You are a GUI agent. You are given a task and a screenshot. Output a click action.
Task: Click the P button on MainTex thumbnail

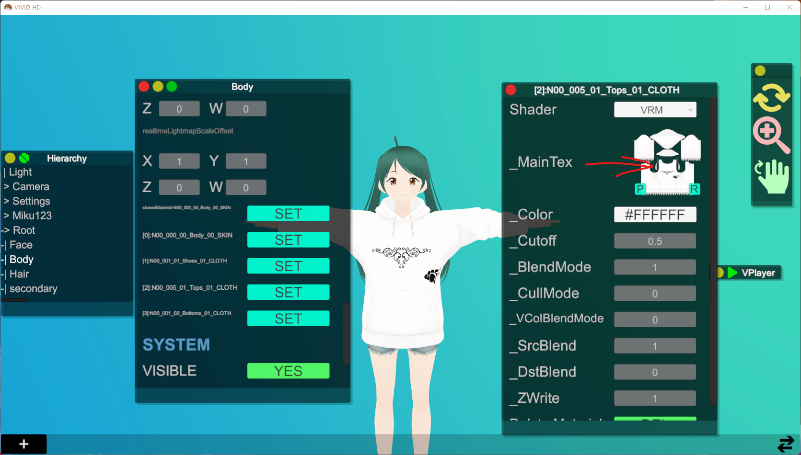pyautogui.click(x=639, y=189)
